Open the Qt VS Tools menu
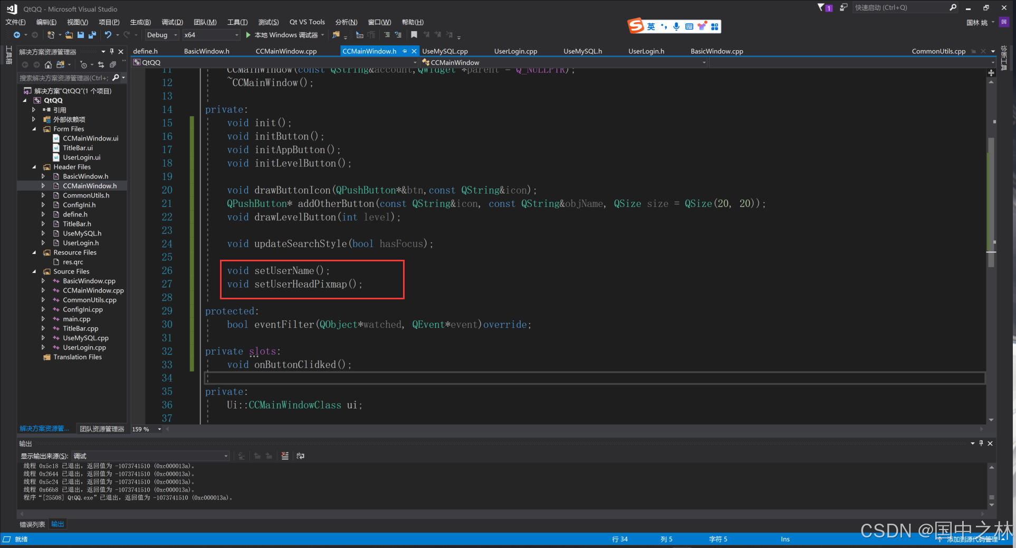The image size is (1016, 548). point(307,22)
